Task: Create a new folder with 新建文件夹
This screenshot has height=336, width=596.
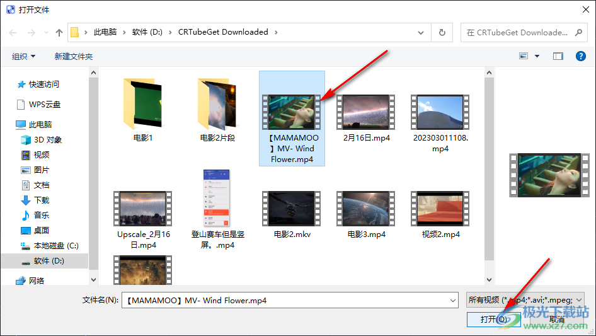Action: (73, 56)
